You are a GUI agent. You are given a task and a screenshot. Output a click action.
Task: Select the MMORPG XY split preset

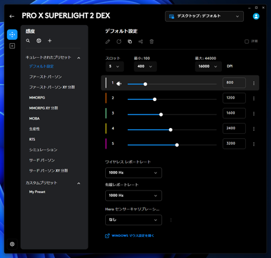[x=43, y=108]
